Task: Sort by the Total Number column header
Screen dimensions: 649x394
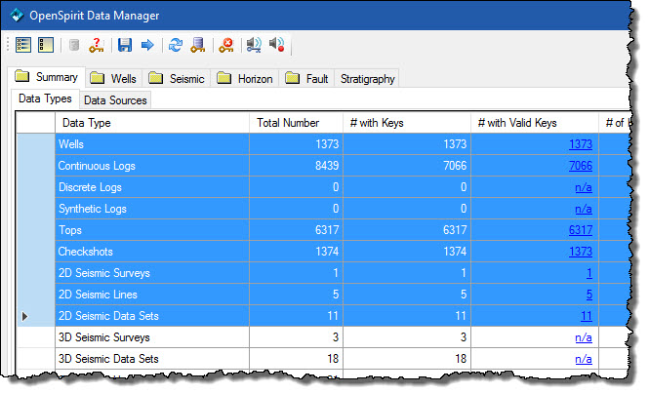Action: tap(297, 123)
